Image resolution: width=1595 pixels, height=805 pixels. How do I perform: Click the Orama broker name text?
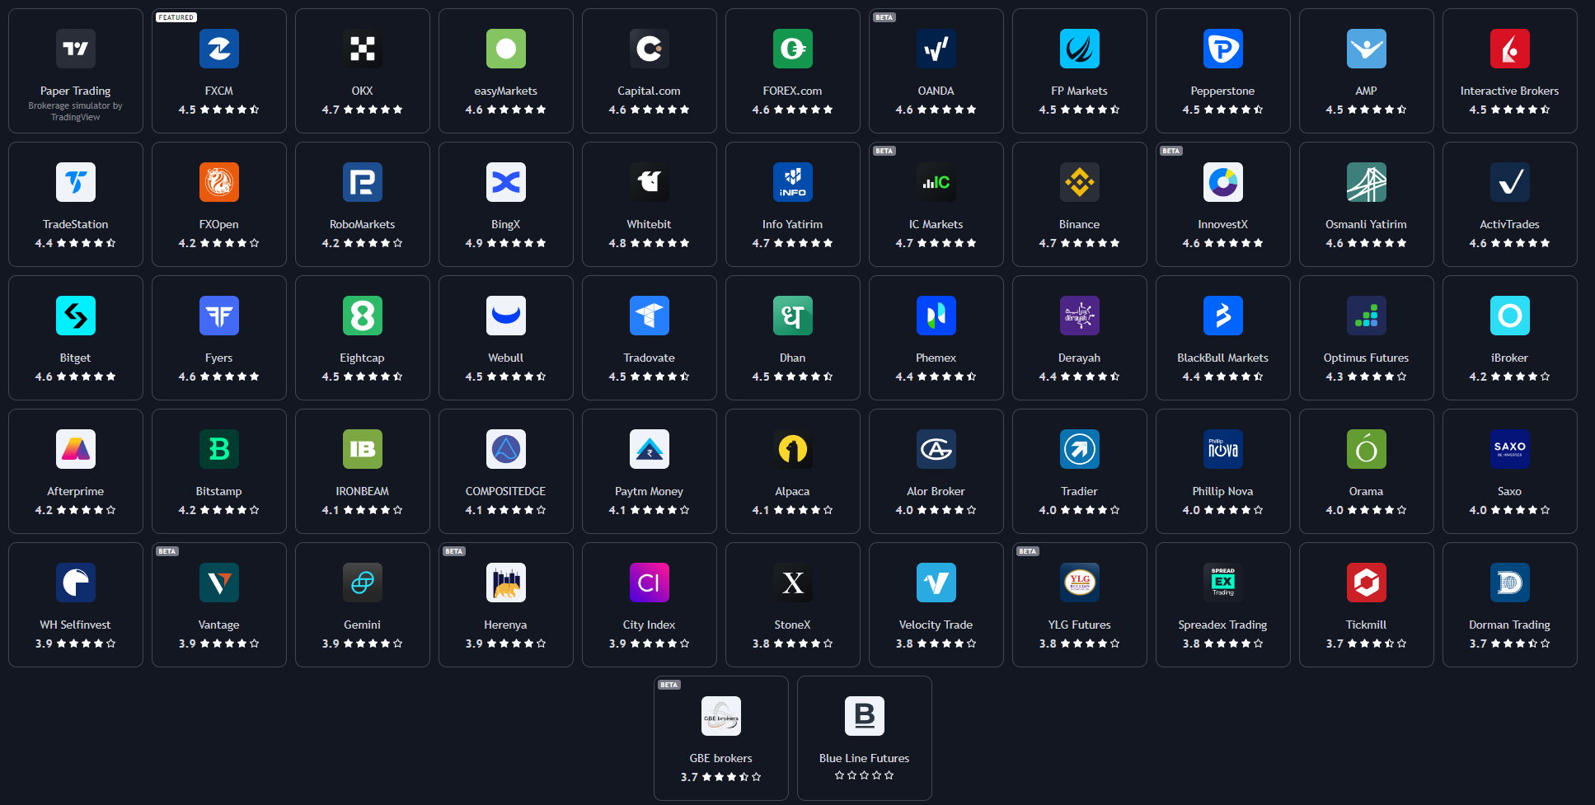1367,491
